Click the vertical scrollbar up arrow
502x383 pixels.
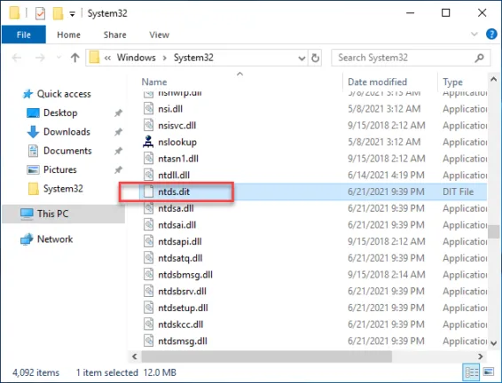pyautogui.click(x=493, y=79)
